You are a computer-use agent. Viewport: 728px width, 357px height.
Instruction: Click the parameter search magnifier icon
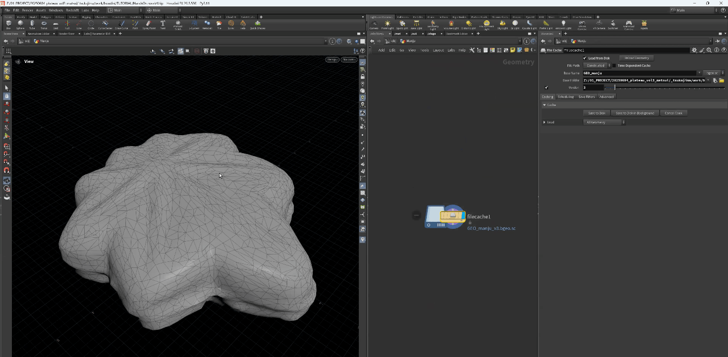(709, 50)
